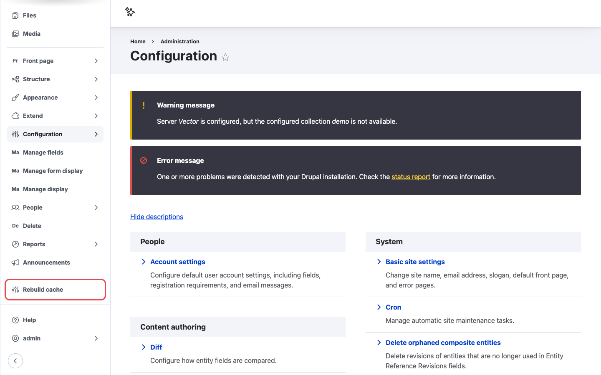Expand the Extend submenu chevron

[x=96, y=116]
